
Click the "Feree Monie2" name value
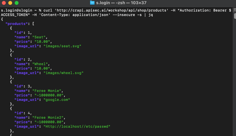(x=48, y=118)
